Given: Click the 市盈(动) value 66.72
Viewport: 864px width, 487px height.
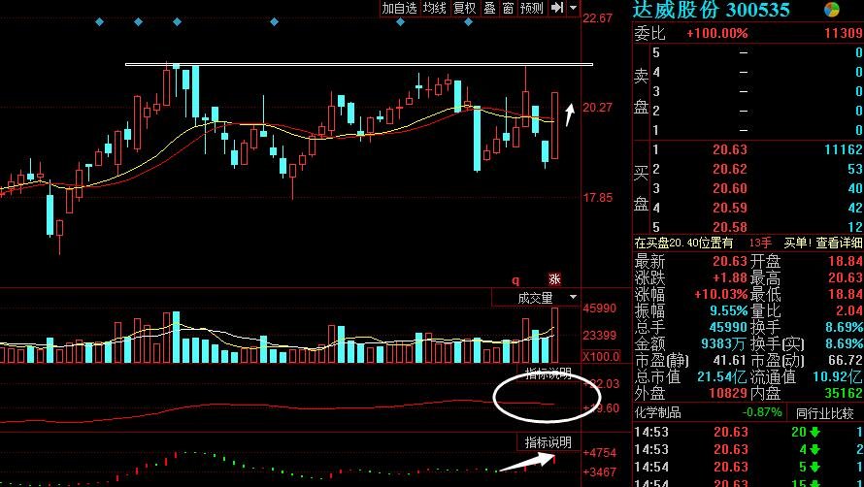Looking at the screenshot, I should [x=845, y=361].
